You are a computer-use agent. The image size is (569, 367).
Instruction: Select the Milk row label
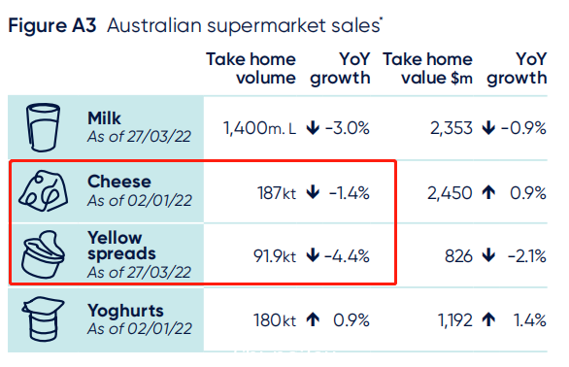point(105,118)
